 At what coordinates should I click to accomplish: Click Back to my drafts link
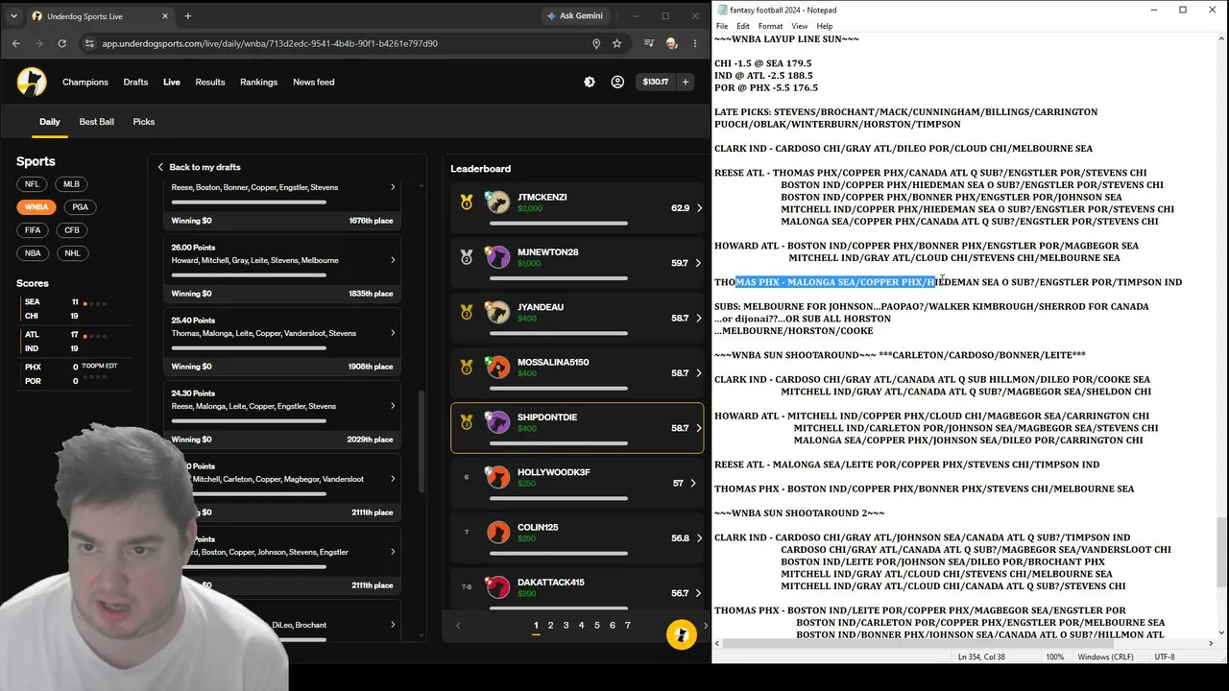[199, 167]
